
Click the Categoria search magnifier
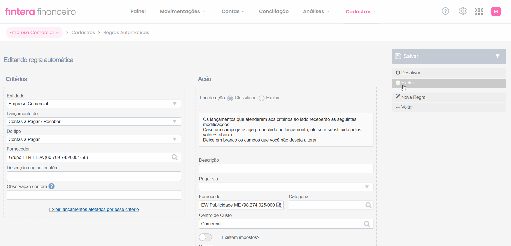point(368,205)
